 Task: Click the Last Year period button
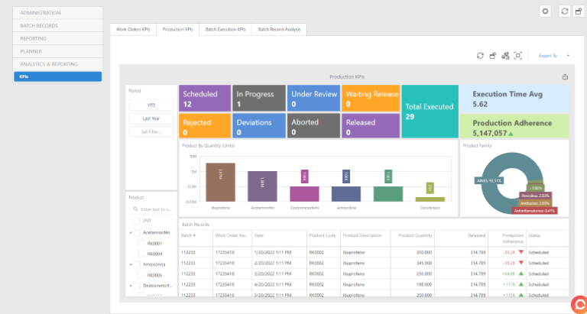(x=151, y=118)
